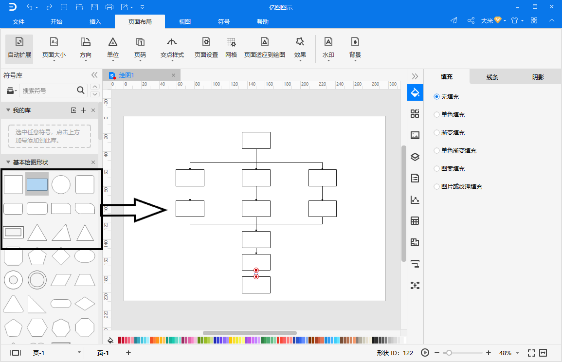Open the 帮助 ribbon tab

tap(263, 21)
